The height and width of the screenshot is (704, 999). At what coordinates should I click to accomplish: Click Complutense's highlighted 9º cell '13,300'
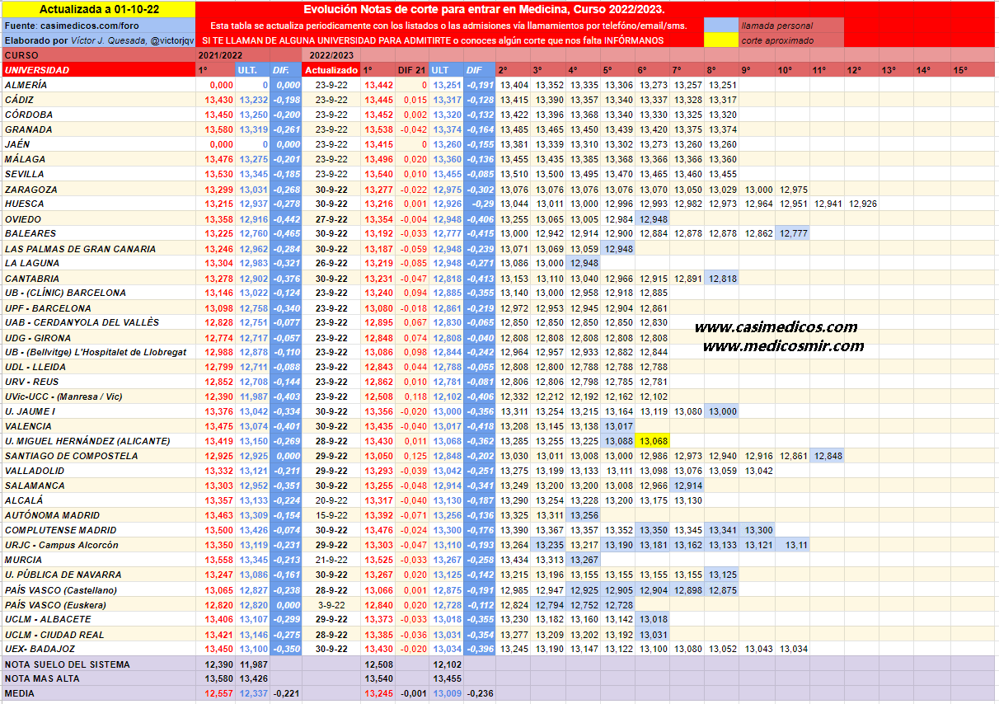(757, 530)
